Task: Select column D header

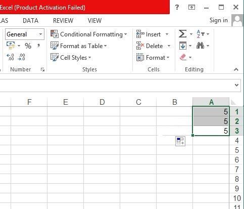Action: pyautogui.click(x=102, y=102)
